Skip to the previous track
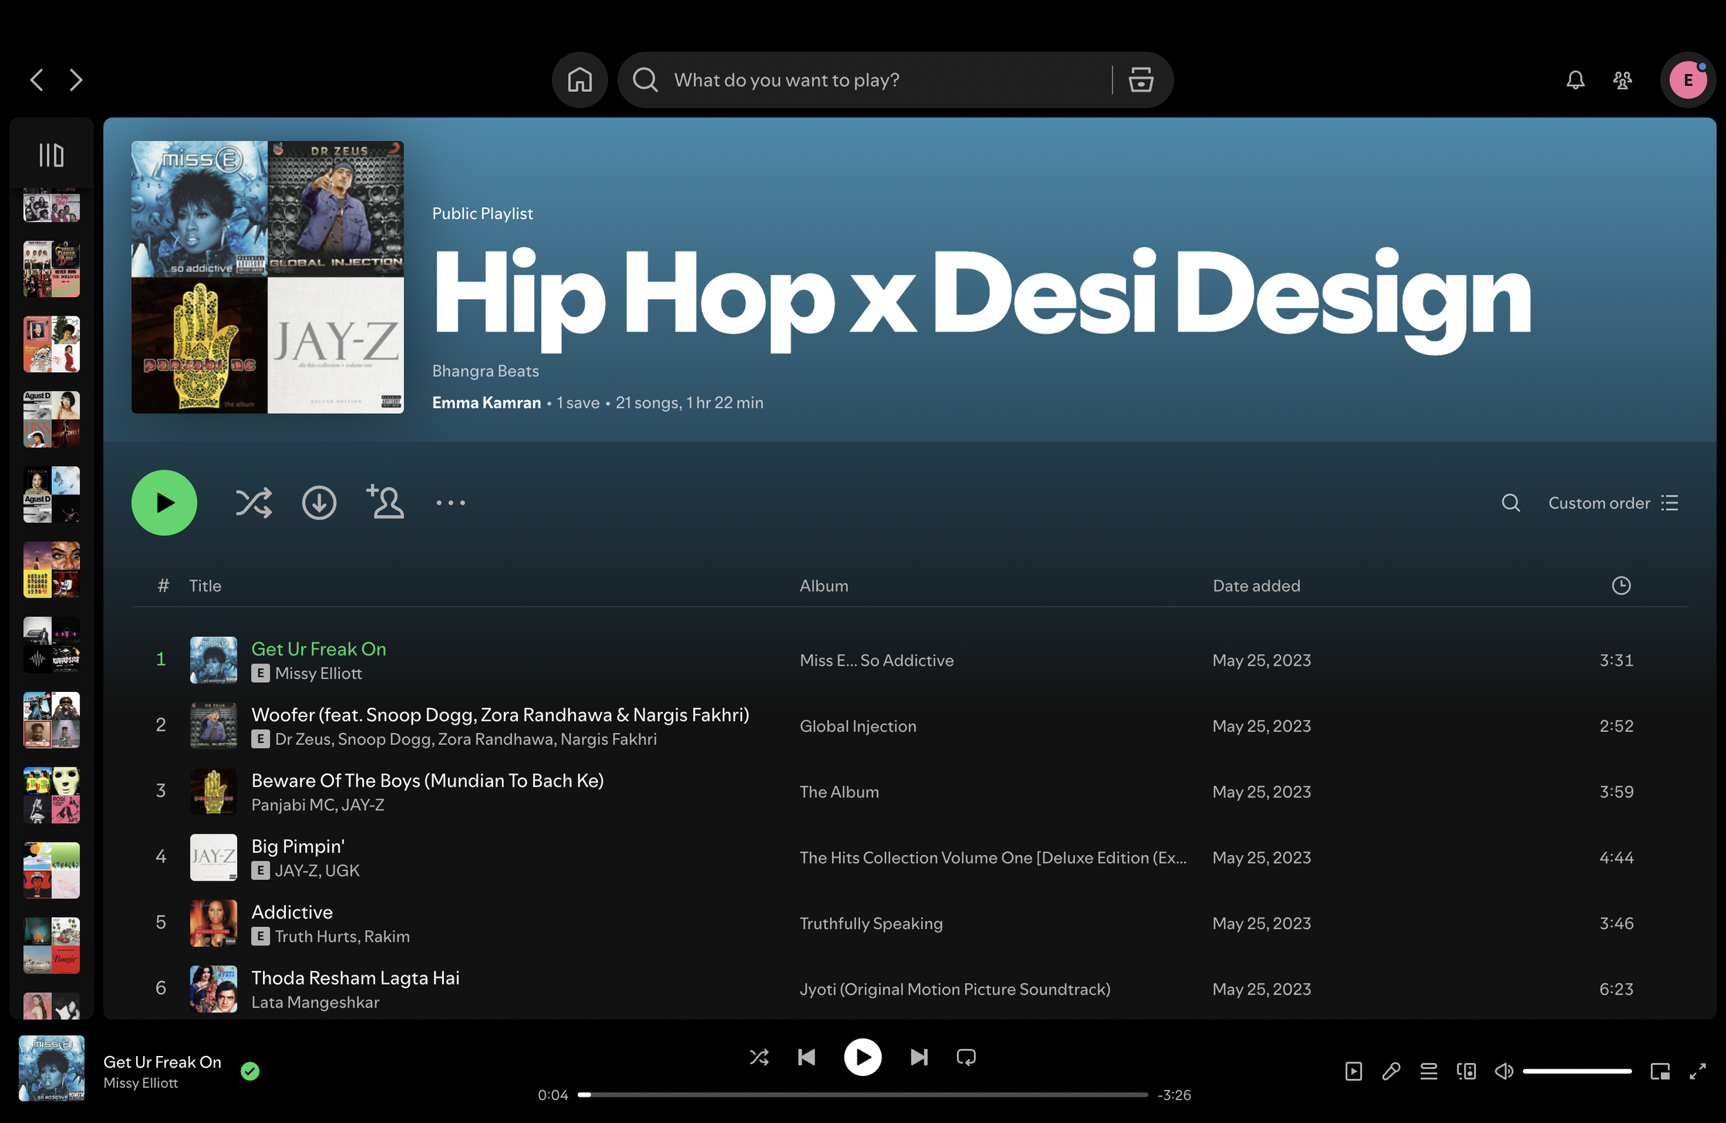This screenshot has height=1123, width=1726. click(806, 1057)
